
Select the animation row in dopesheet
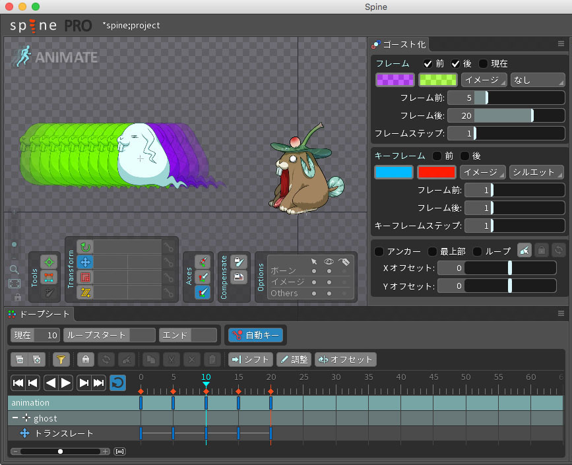click(x=285, y=402)
